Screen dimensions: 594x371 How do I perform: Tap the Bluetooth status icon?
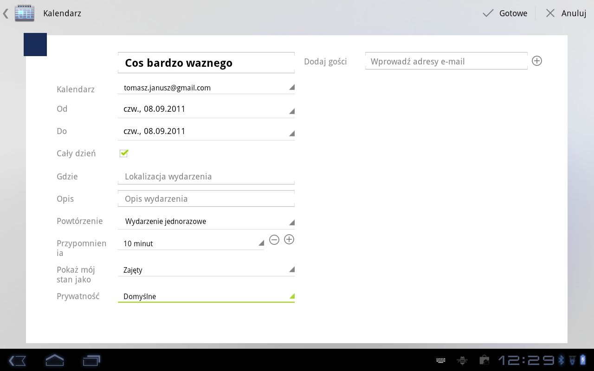(561, 360)
